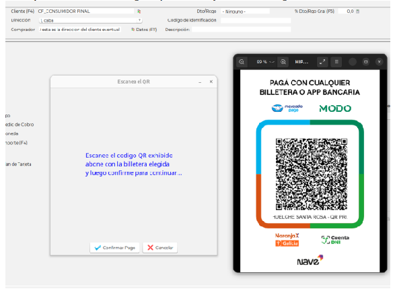This screenshot has height=289, width=393.
Task: Select the Dto/Rcgo Ninguno combo box
Action: 245,11
